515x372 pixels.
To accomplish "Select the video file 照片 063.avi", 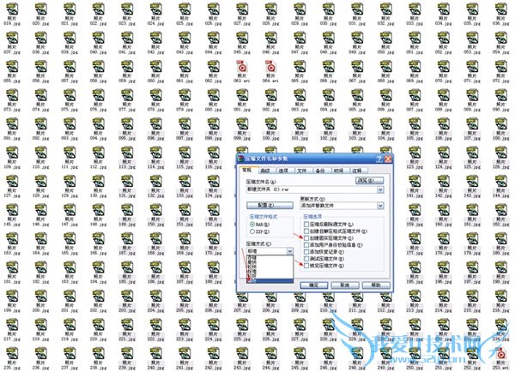I will point(242,71).
